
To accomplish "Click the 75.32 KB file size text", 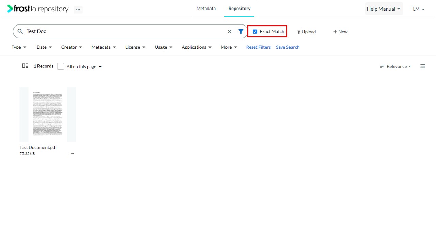I will click(x=27, y=154).
